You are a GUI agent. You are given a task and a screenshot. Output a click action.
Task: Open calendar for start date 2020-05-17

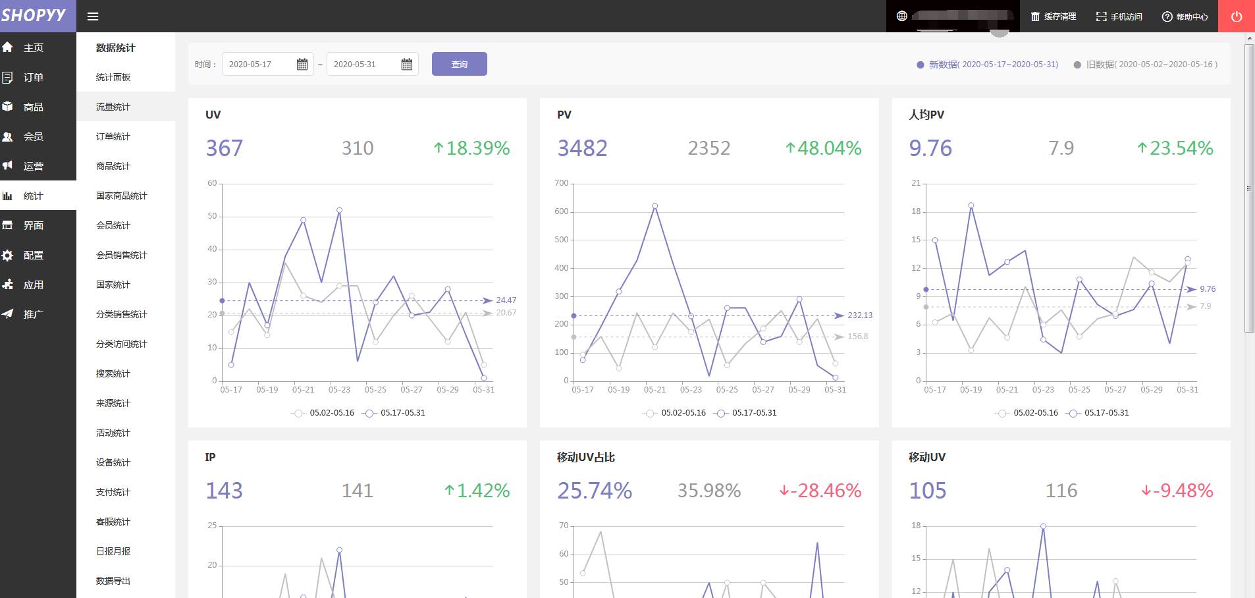tap(302, 64)
